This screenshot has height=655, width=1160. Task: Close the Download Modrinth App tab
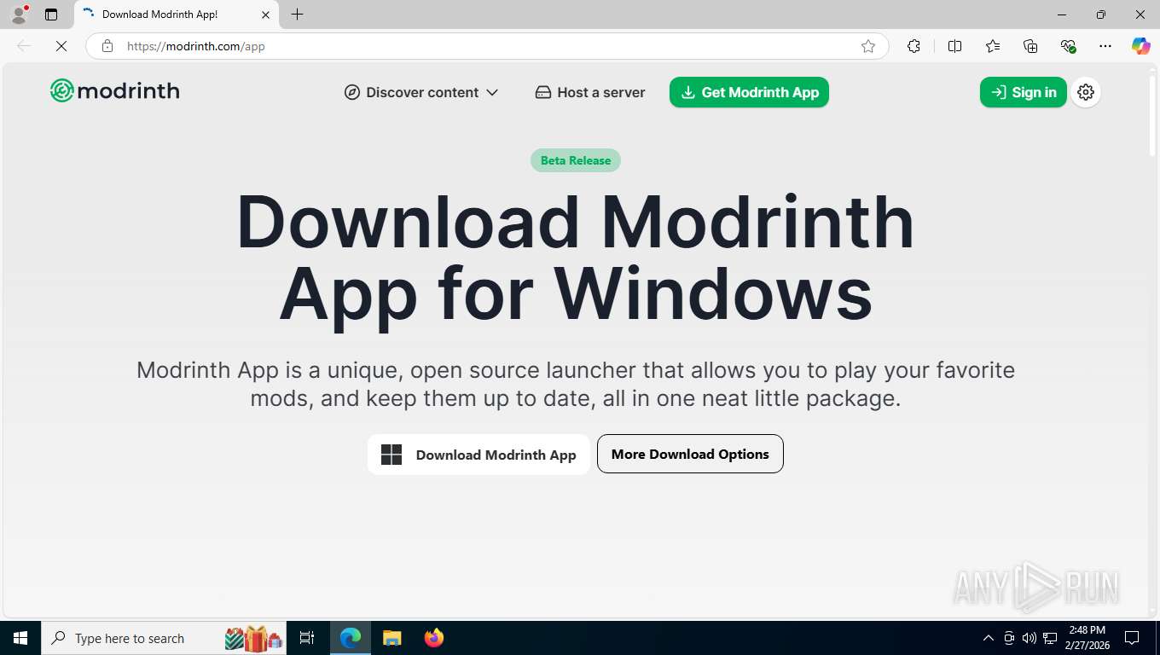[x=265, y=14]
